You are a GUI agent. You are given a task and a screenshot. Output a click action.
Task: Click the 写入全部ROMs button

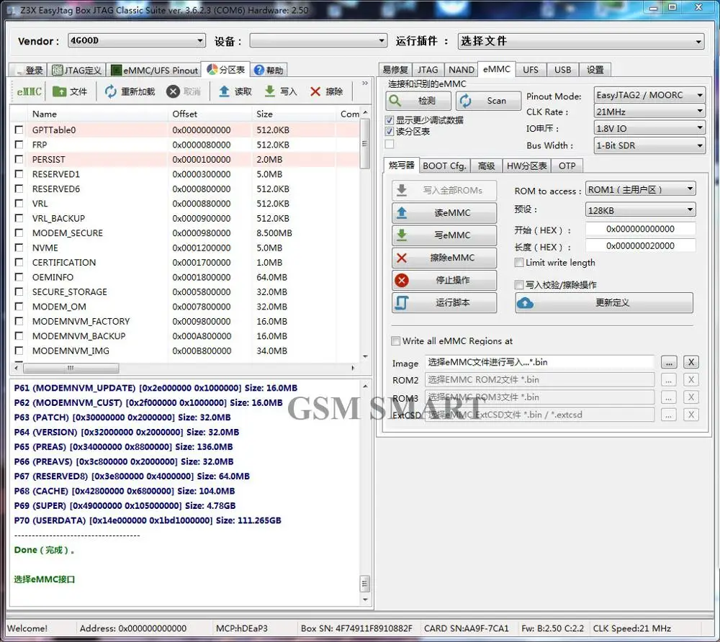444,190
